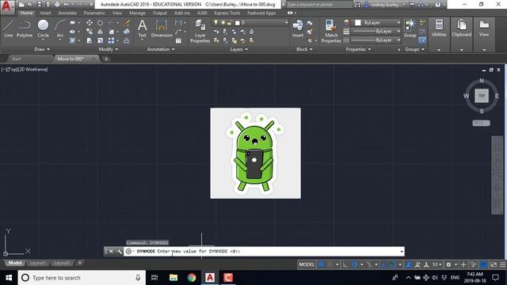Open the Utilities panel
The width and height of the screenshot is (507, 285).
tap(439, 28)
